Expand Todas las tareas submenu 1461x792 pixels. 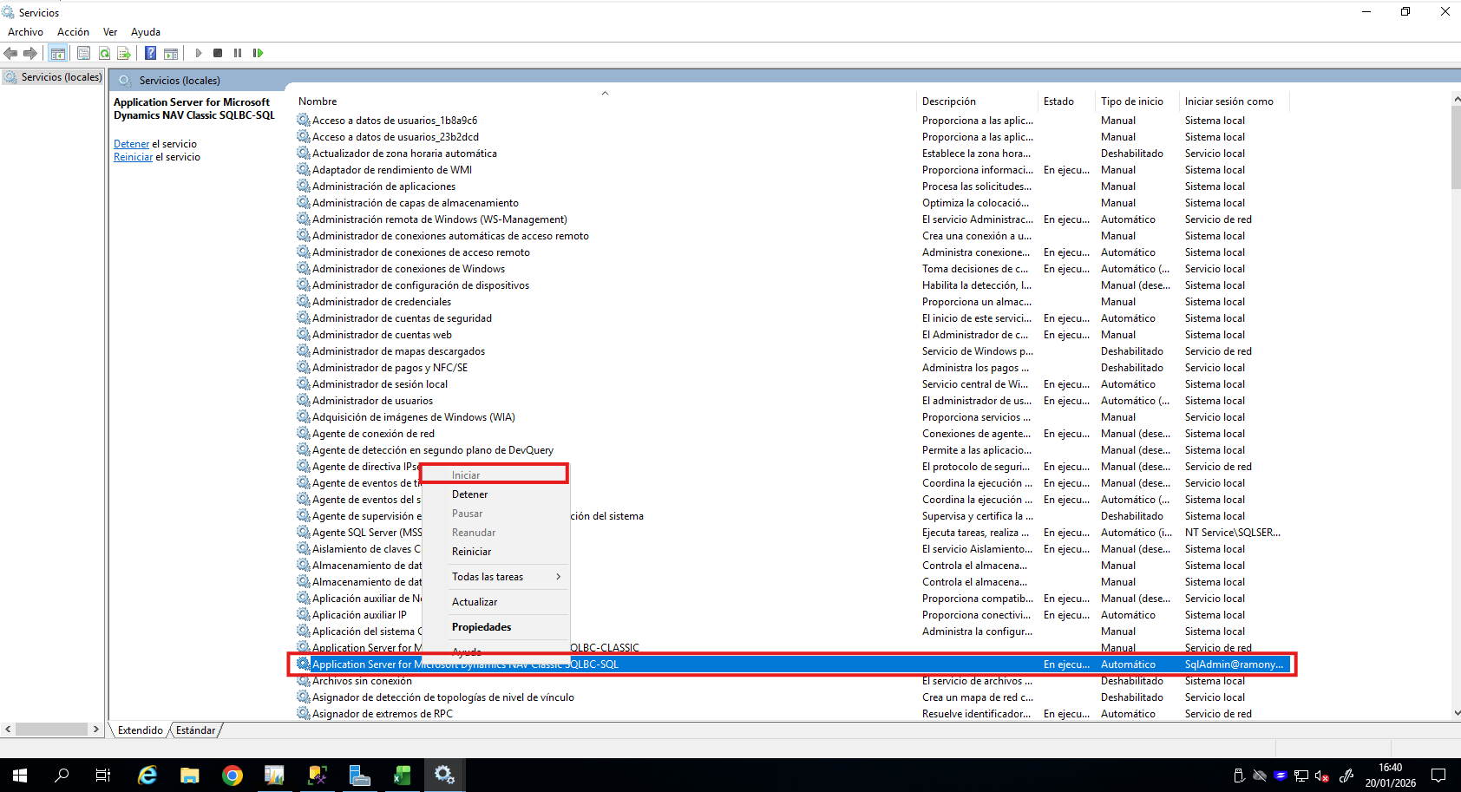[x=495, y=577]
